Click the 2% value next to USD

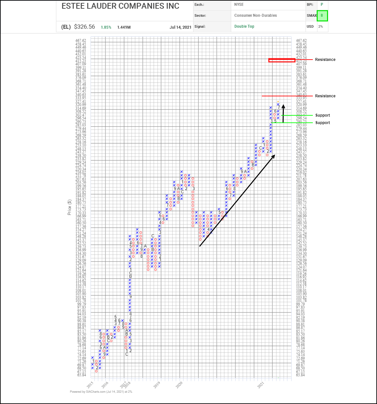coord(321,26)
